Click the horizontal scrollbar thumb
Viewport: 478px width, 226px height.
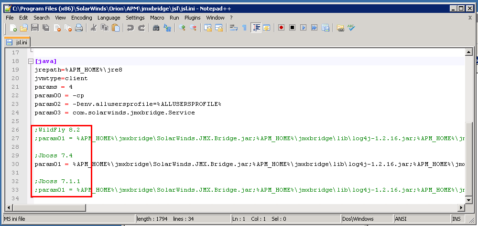tap(49, 208)
